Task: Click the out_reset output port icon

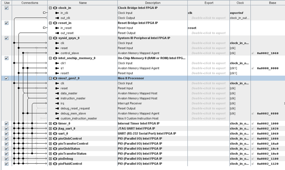Action: (57, 33)
